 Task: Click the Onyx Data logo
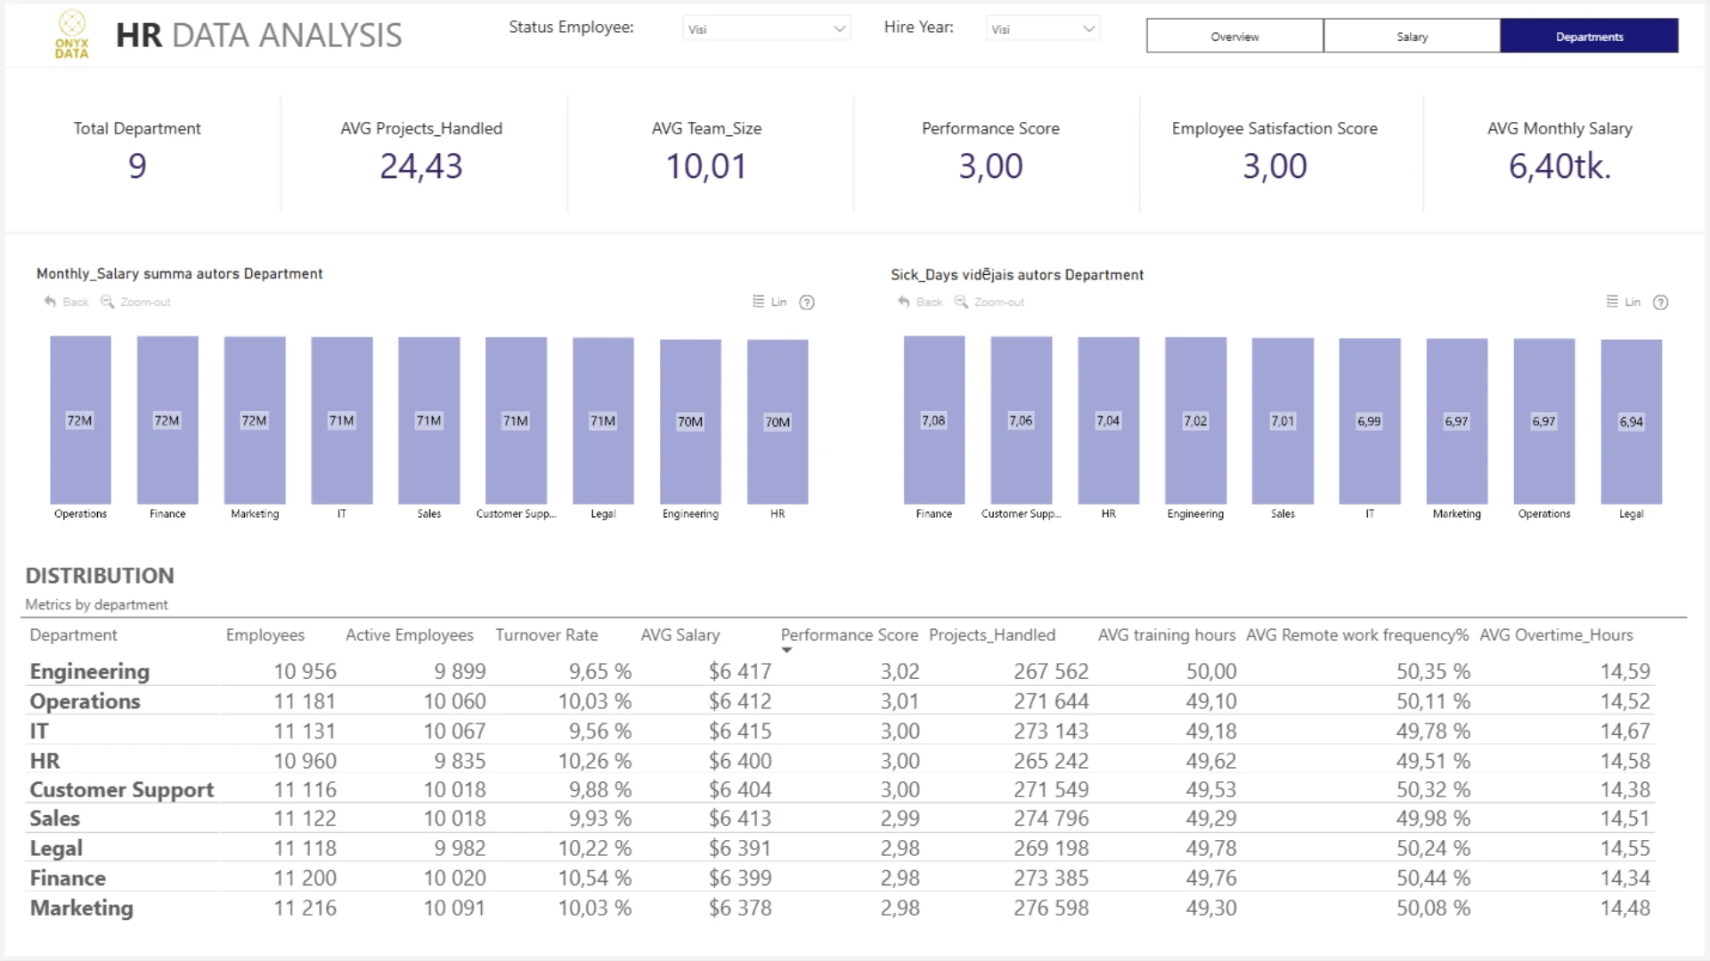click(72, 35)
